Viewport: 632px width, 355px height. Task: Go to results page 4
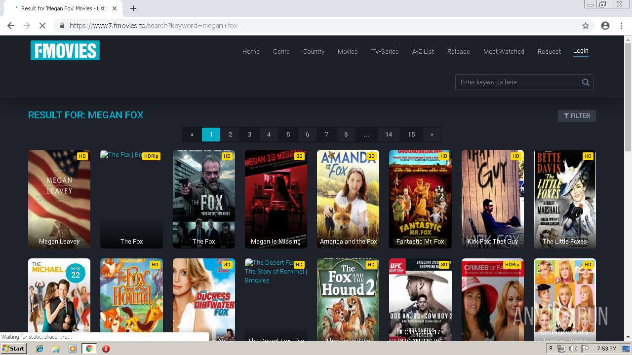[269, 134]
